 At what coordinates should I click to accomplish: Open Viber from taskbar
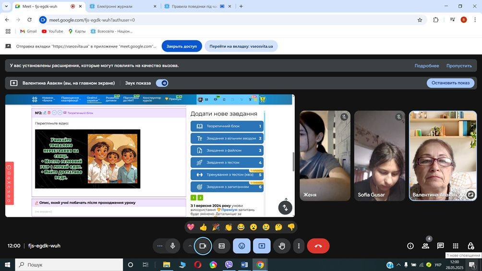[229, 265]
